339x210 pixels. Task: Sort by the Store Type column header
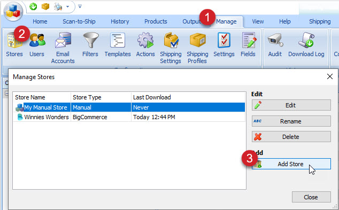pos(101,97)
